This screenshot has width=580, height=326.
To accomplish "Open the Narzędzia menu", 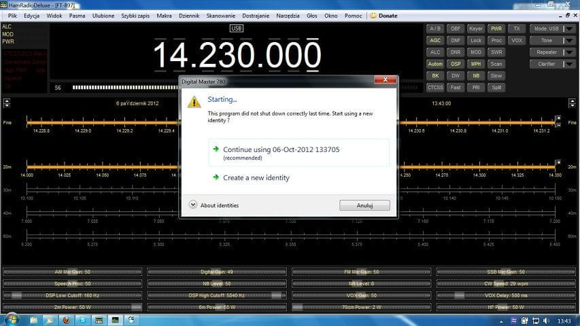I will click(288, 16).
